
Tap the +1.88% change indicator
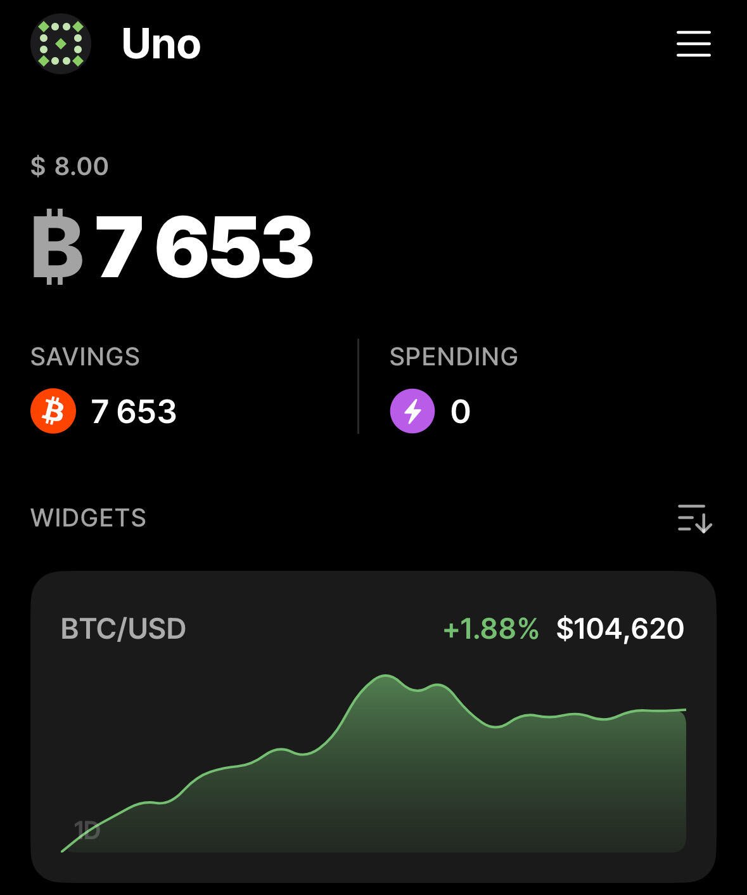pyautogui.click(x=491, y=629)
